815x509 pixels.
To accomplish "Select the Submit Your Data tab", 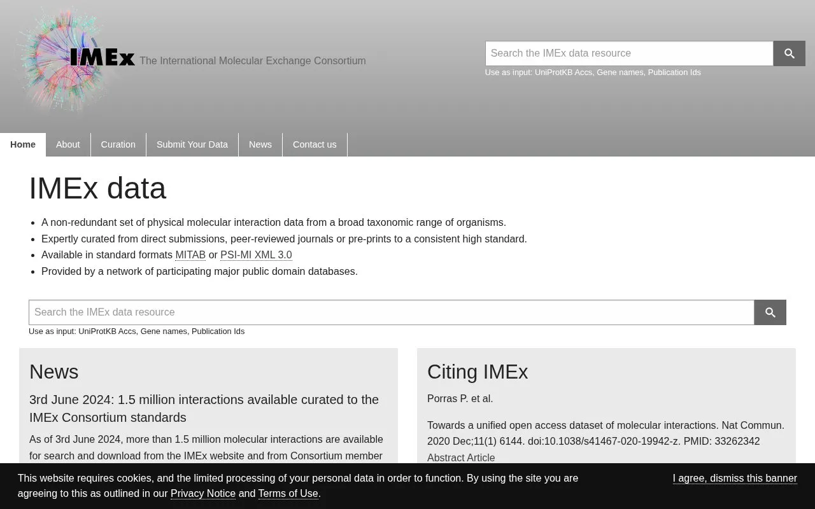I will click(x=192, y=144).
